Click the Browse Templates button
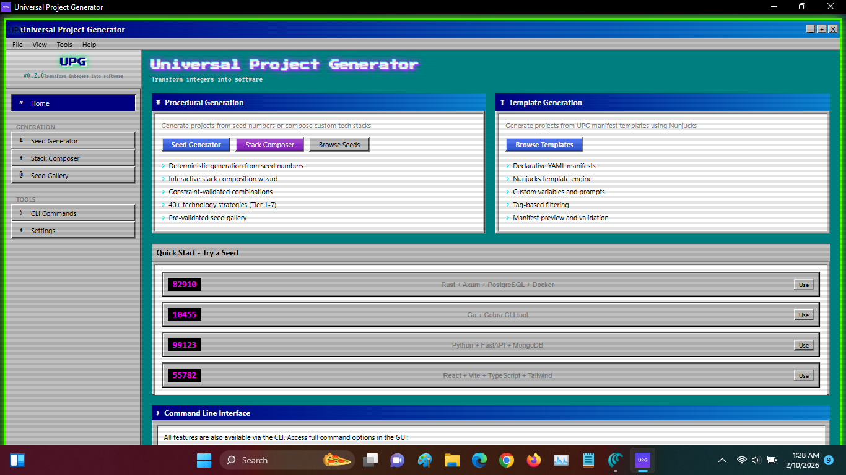Viewport: 846px width, 475px height. pyautogui.click(x=544, y=144)
